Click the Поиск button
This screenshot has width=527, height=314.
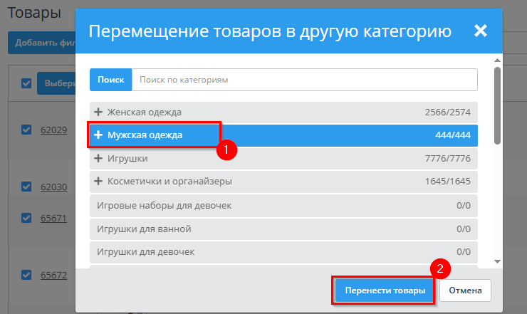coord(110,80)
